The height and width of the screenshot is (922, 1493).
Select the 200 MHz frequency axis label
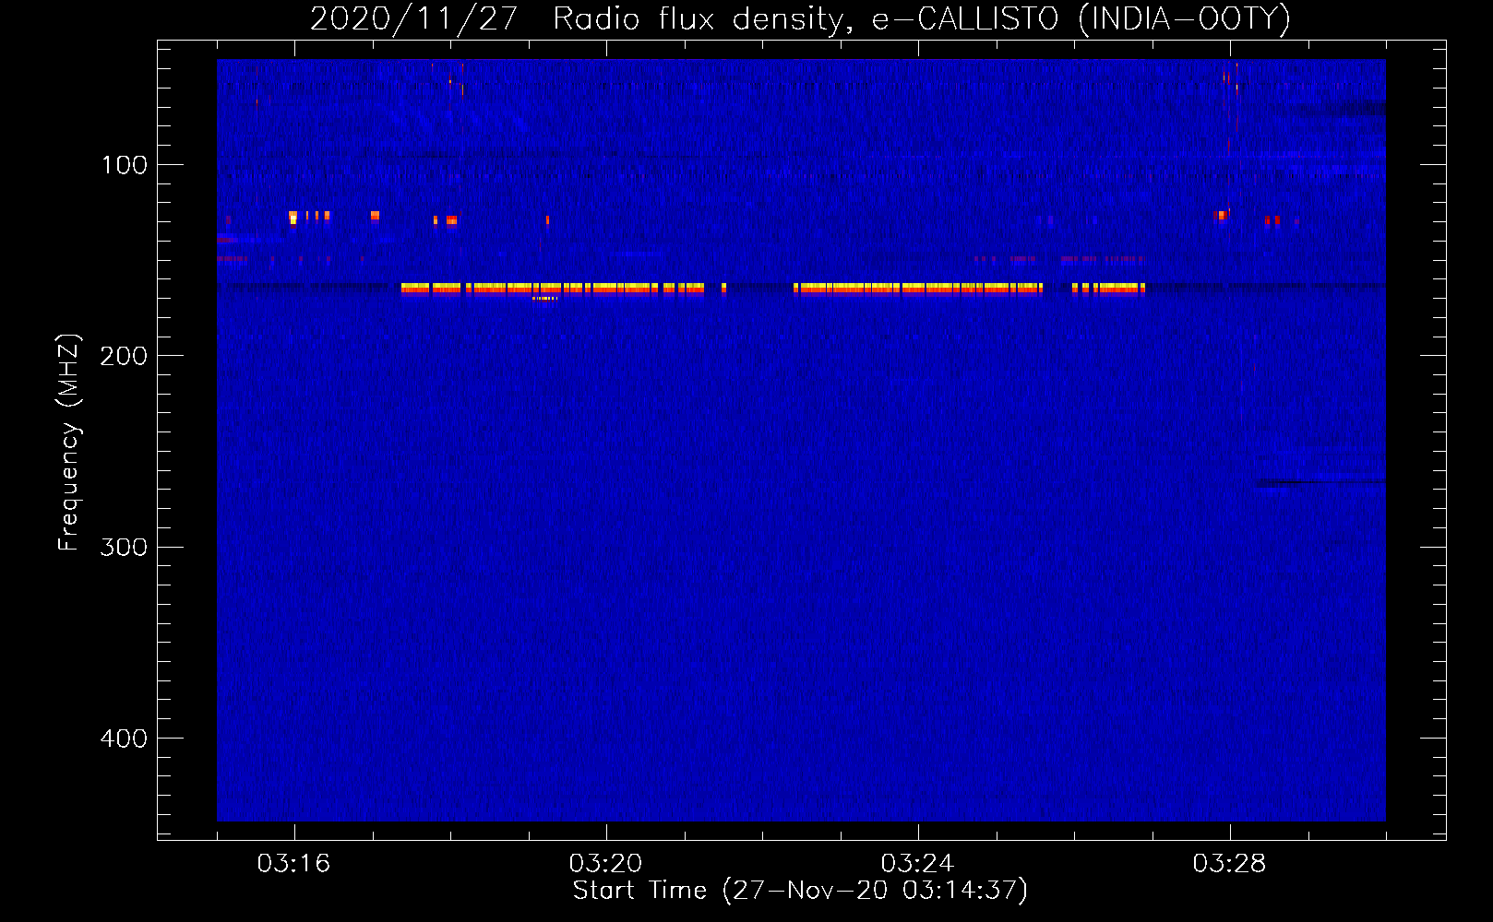tap(124, 356)
